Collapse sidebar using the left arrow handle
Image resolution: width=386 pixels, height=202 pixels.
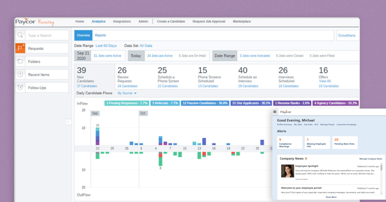tap(68, 122)
